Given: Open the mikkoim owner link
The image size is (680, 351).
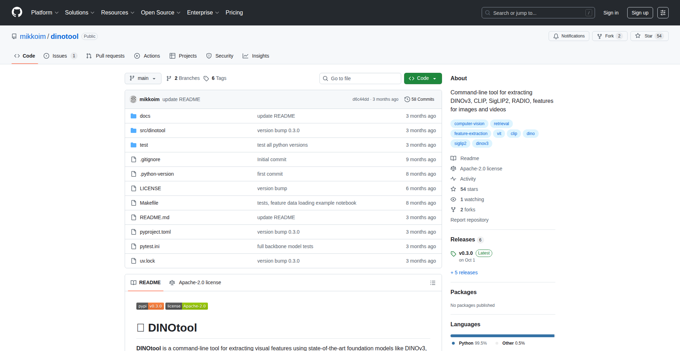Looking at the screenshot, I should pos(33,36).
